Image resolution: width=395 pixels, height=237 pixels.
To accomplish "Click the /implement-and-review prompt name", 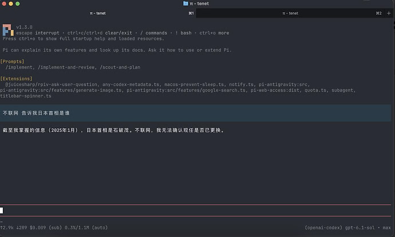I will 66,67.
